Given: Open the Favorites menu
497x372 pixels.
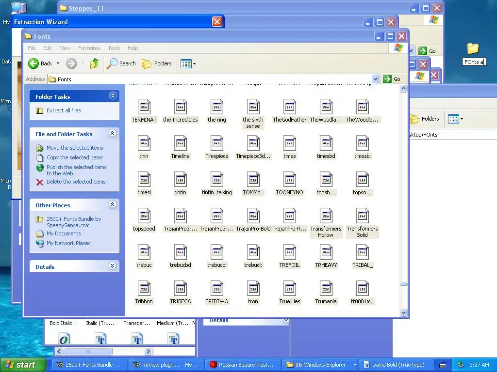Looking at the screenshot, I should coord(89,48).
